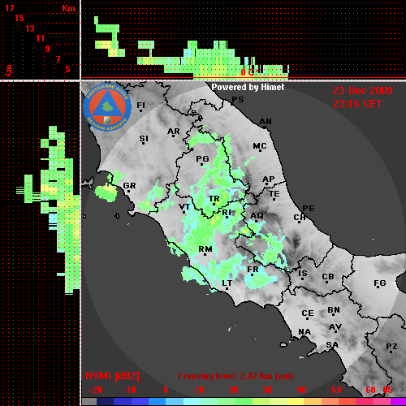Click the TR city label
The height and width of the screenshot is (406, 406).
214,199
